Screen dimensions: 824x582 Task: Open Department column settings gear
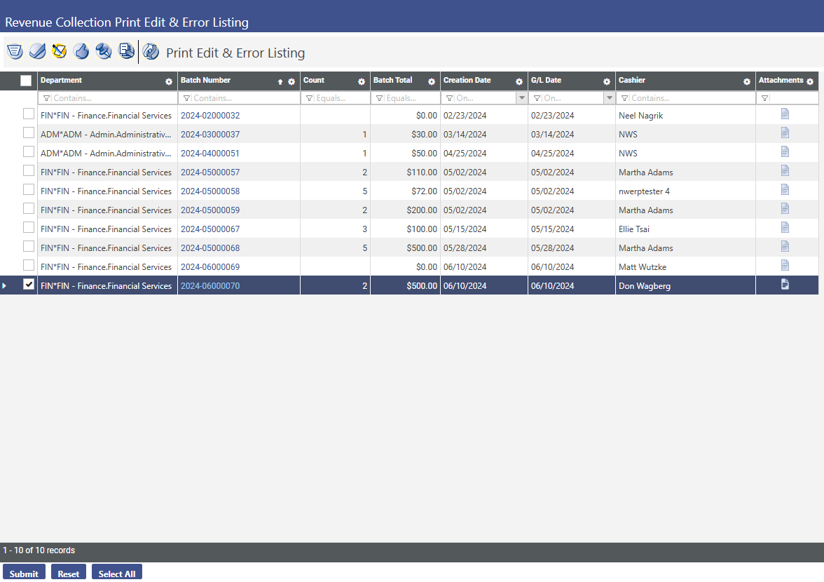pos(169,81)
